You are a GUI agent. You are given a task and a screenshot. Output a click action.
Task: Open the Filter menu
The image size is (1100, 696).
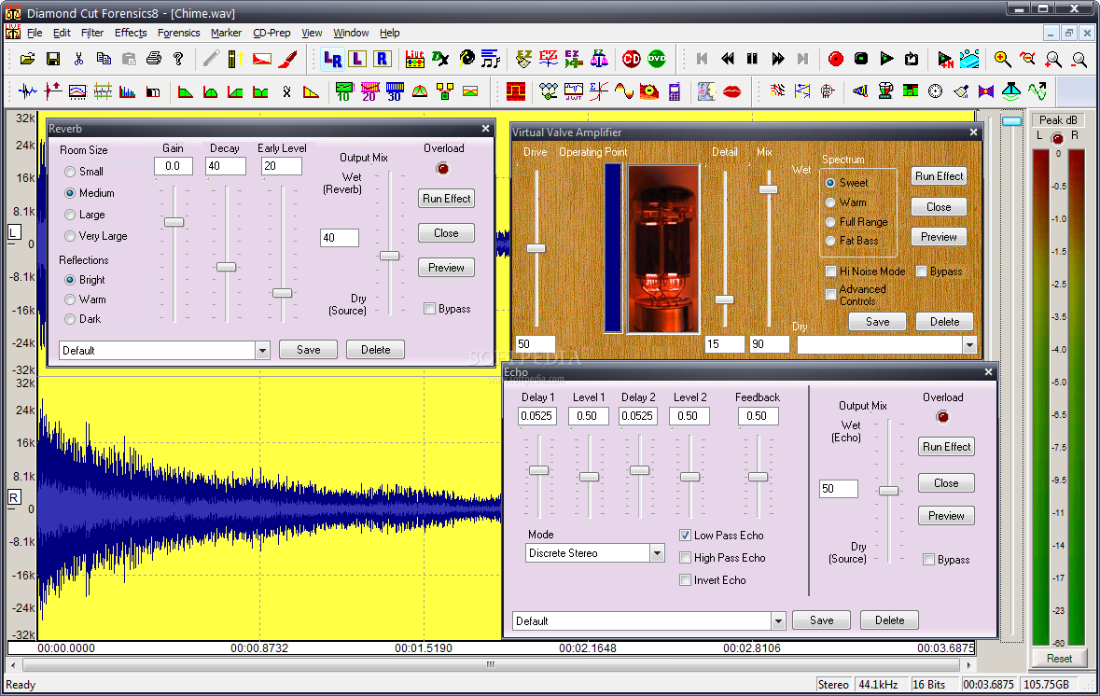(92, 33)
